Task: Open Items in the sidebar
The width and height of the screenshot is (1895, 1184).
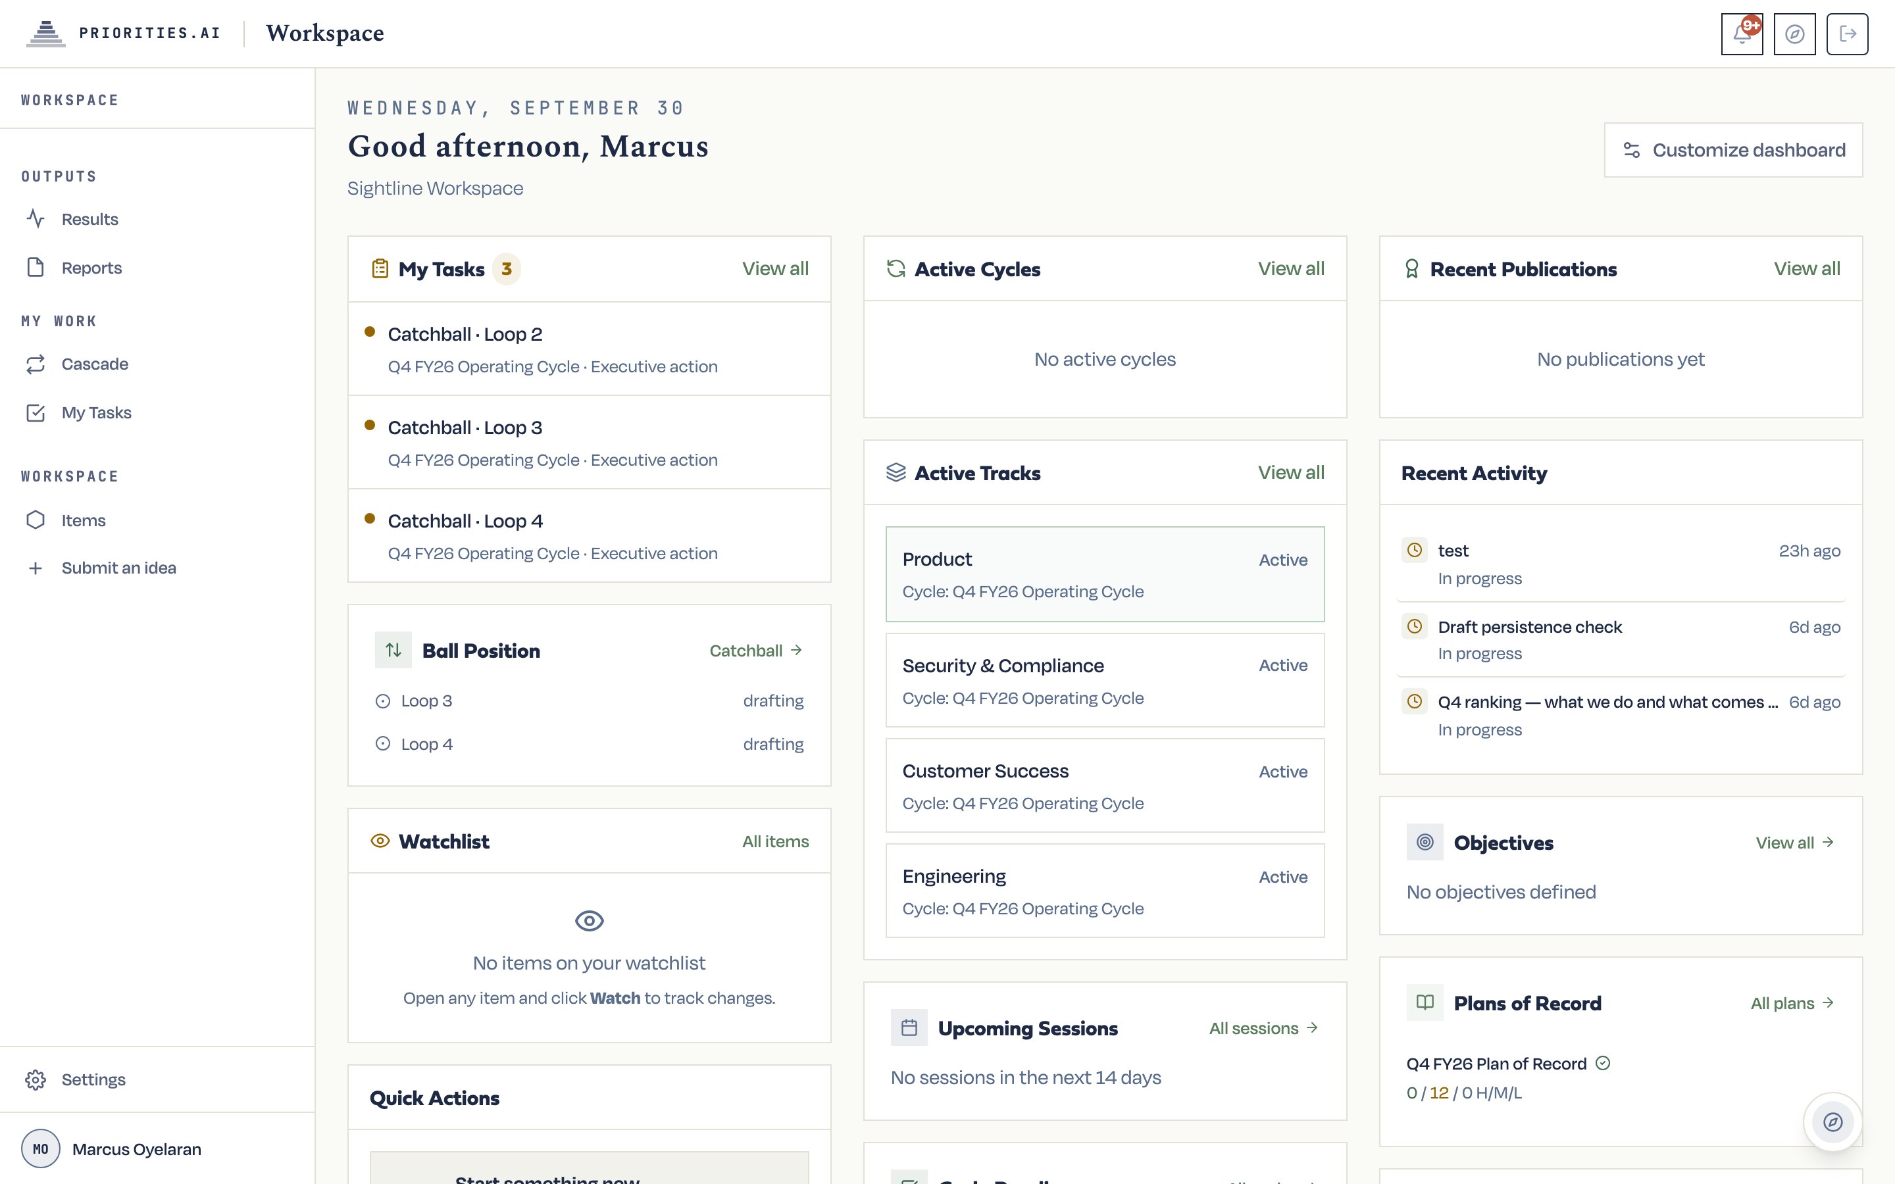Action: (x=157, y=520)
